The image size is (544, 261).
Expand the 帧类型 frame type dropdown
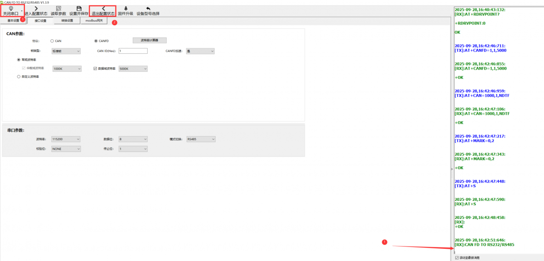tap(66, 51)
